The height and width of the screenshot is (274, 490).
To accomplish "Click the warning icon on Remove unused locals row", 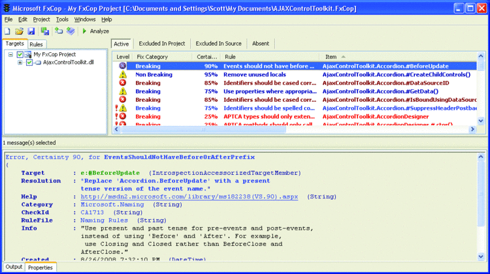I will point(123,74).
